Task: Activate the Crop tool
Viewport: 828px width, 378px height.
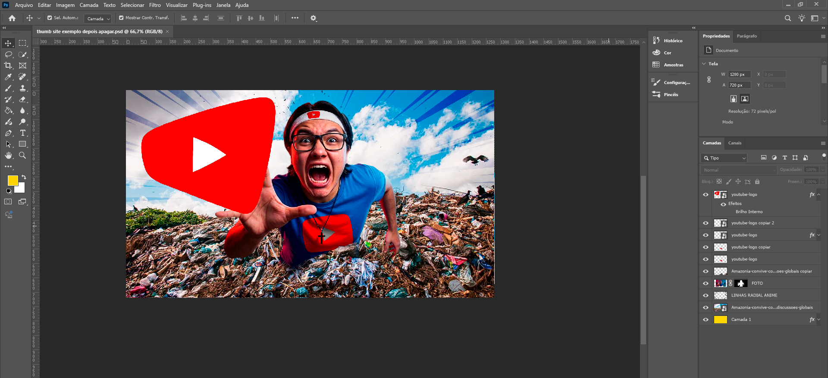Action: pyautogui.click(x=8, y=66)
